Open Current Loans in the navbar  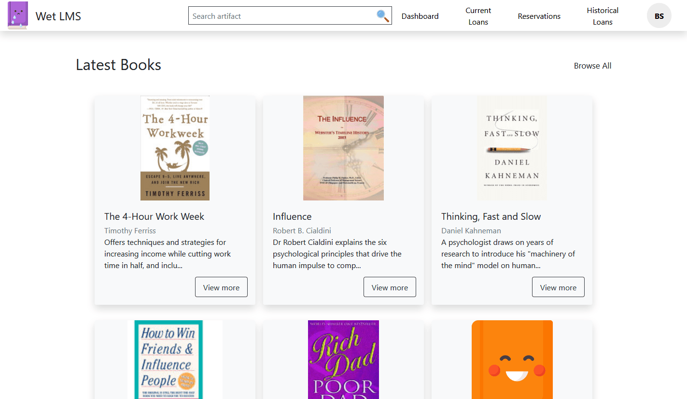point(478,16)
